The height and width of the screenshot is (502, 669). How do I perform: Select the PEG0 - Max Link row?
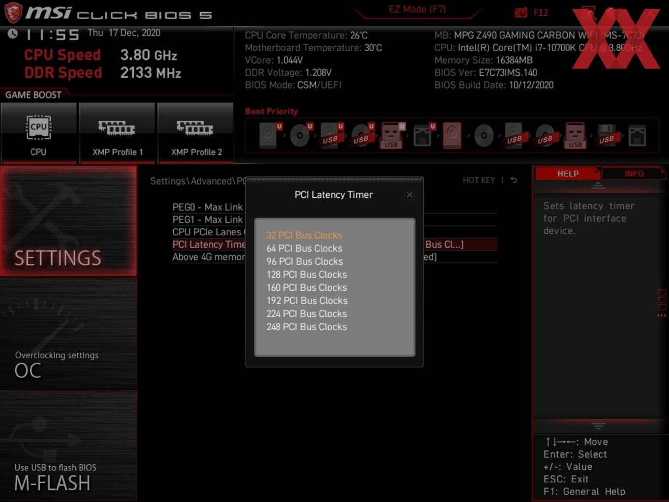point(334,207)
